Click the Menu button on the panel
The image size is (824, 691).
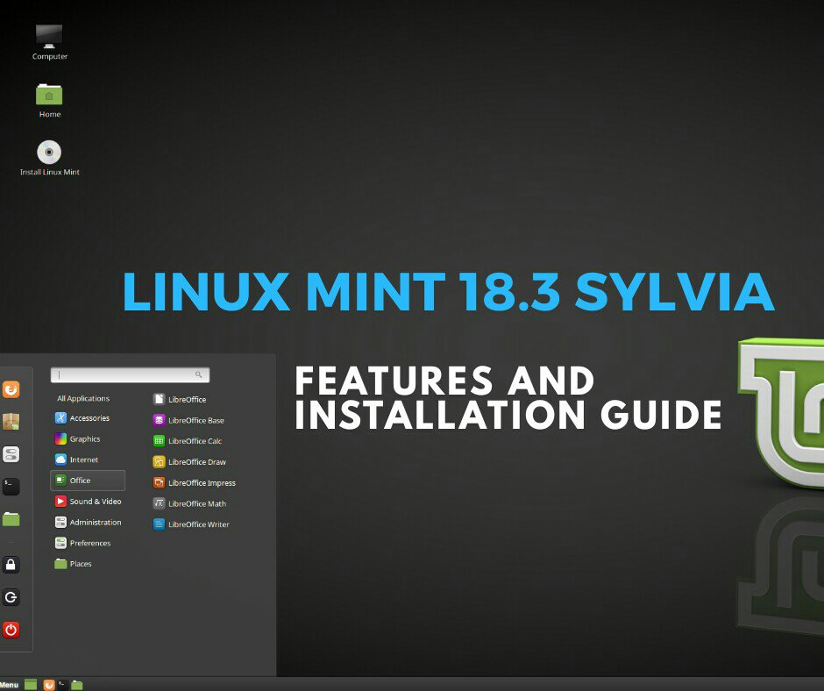[x=10, y=685]
